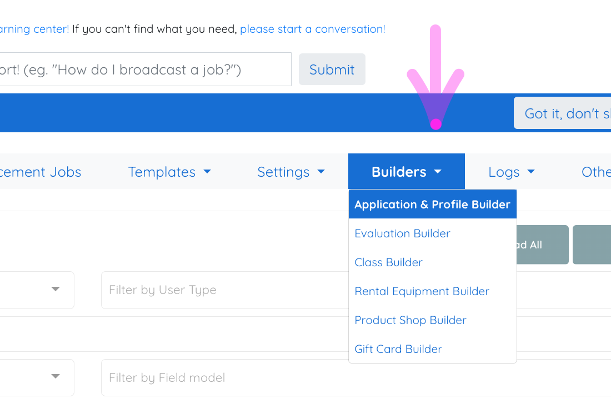Go to Product Shop Builder

point(410,320)
